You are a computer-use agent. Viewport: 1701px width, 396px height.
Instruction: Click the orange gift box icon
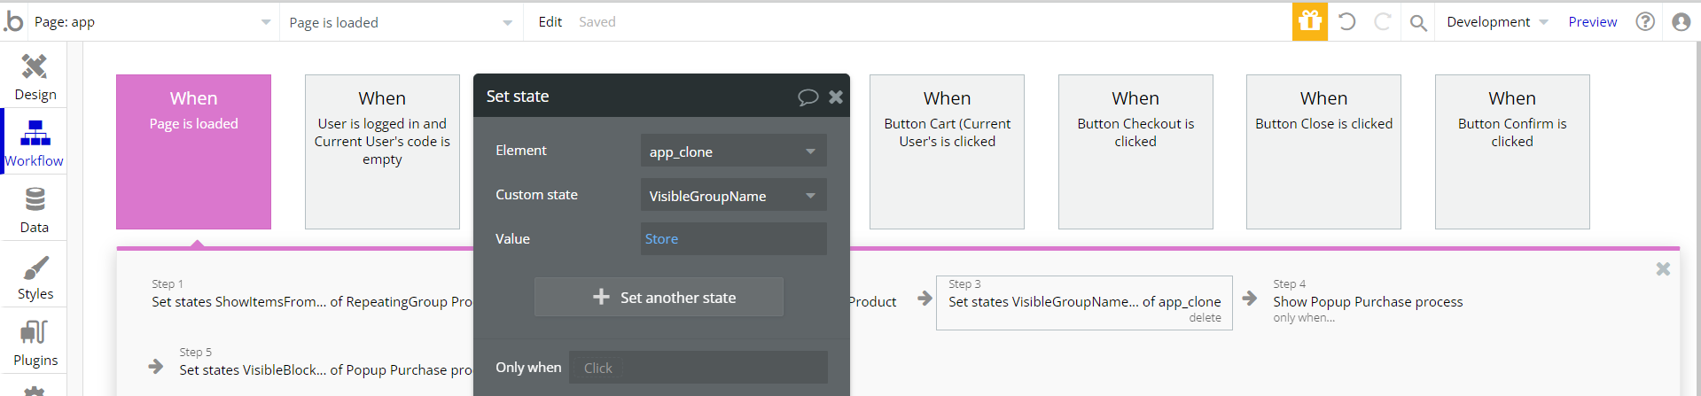coord(1309,21)
